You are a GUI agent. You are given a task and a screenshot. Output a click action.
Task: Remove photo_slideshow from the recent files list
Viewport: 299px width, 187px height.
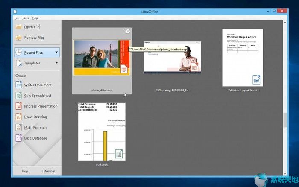coord(128,31)
